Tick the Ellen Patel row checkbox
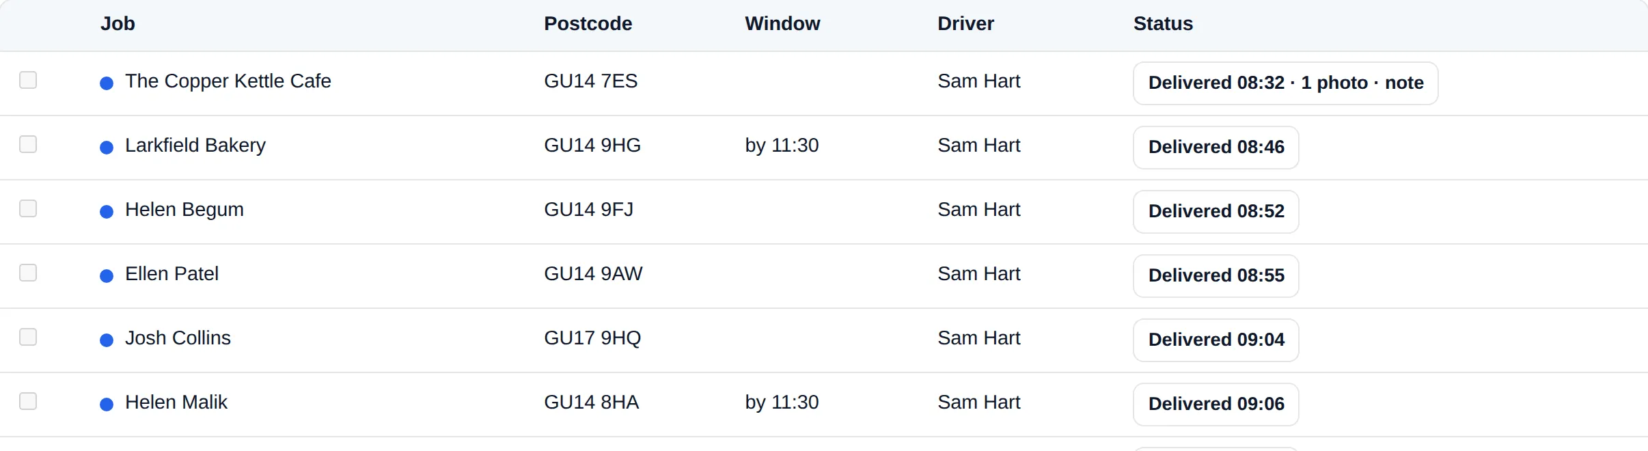1648x451 pixels. tap(28, 273)
